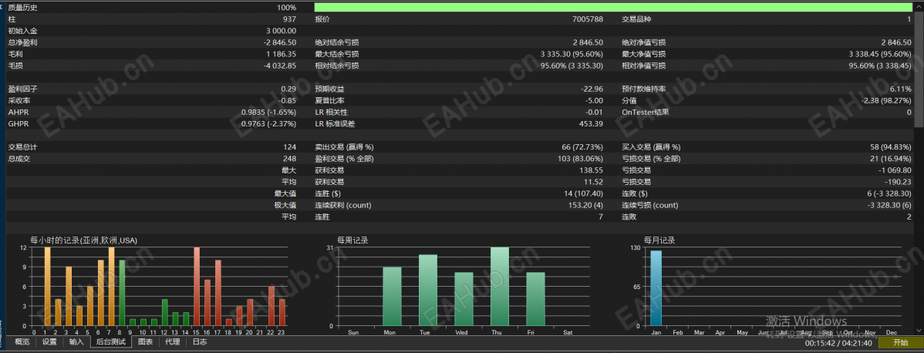The height and width of the screenshot is (353, 924).
Task: Select the 总净盈利 value -2 846.50
Action: click(x=280, y=42)
